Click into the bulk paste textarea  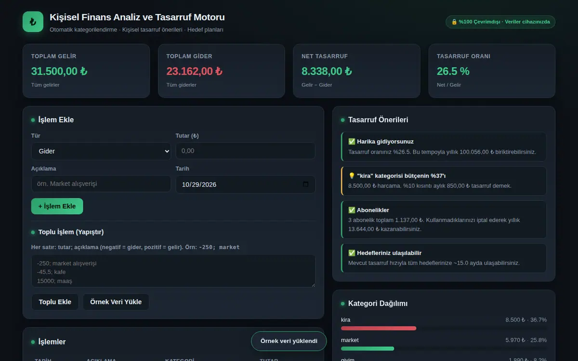[x=173, y=271]
